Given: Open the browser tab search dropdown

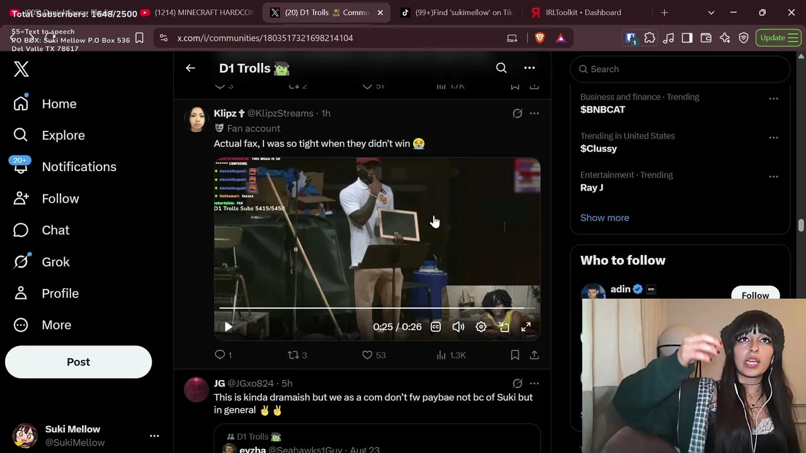Looking at the screenshot, I should (x=711, y=13).
